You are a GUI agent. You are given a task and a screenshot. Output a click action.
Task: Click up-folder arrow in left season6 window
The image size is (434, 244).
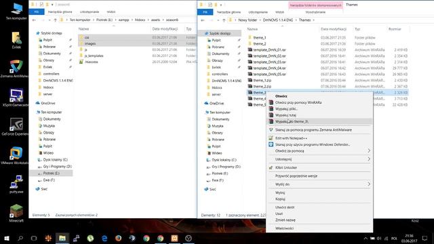55,20
